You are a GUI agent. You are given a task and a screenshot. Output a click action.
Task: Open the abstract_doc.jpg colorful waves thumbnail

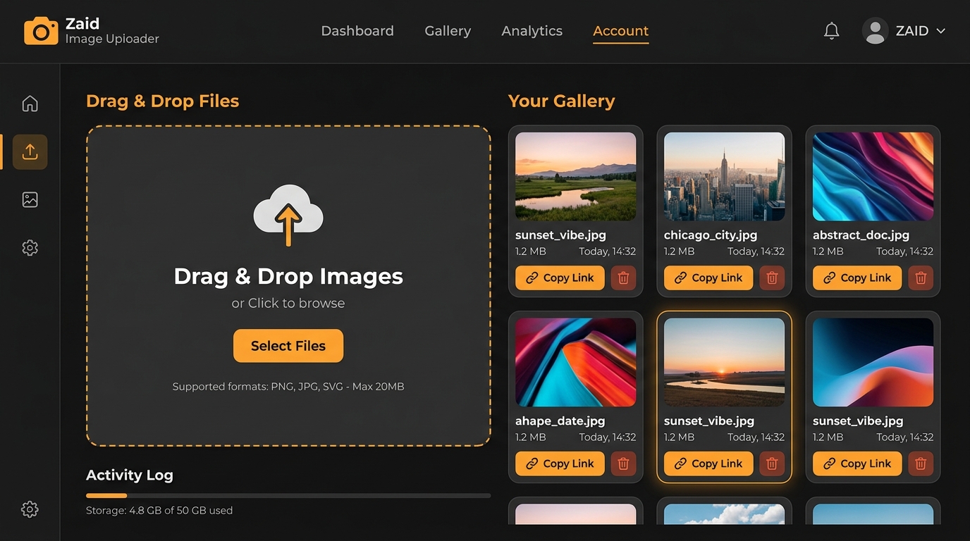point(873,177)
